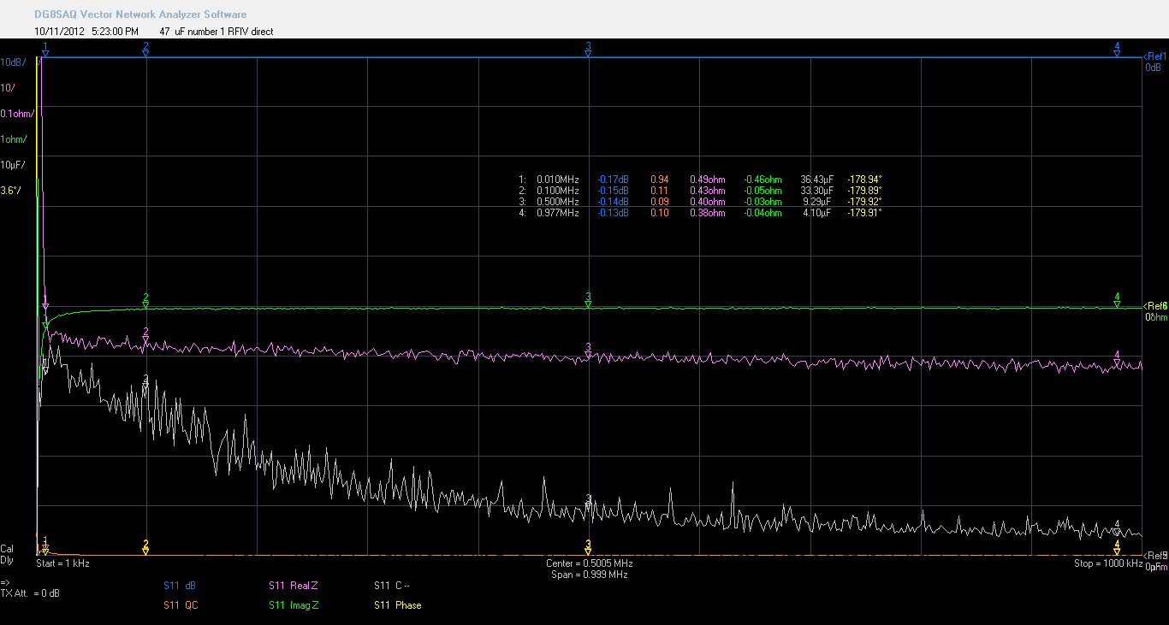The height and width of the screenshot is (625, 1169).
Task: Click green marker 2 on Imag Z trace
Action: (x=146, y=301)
